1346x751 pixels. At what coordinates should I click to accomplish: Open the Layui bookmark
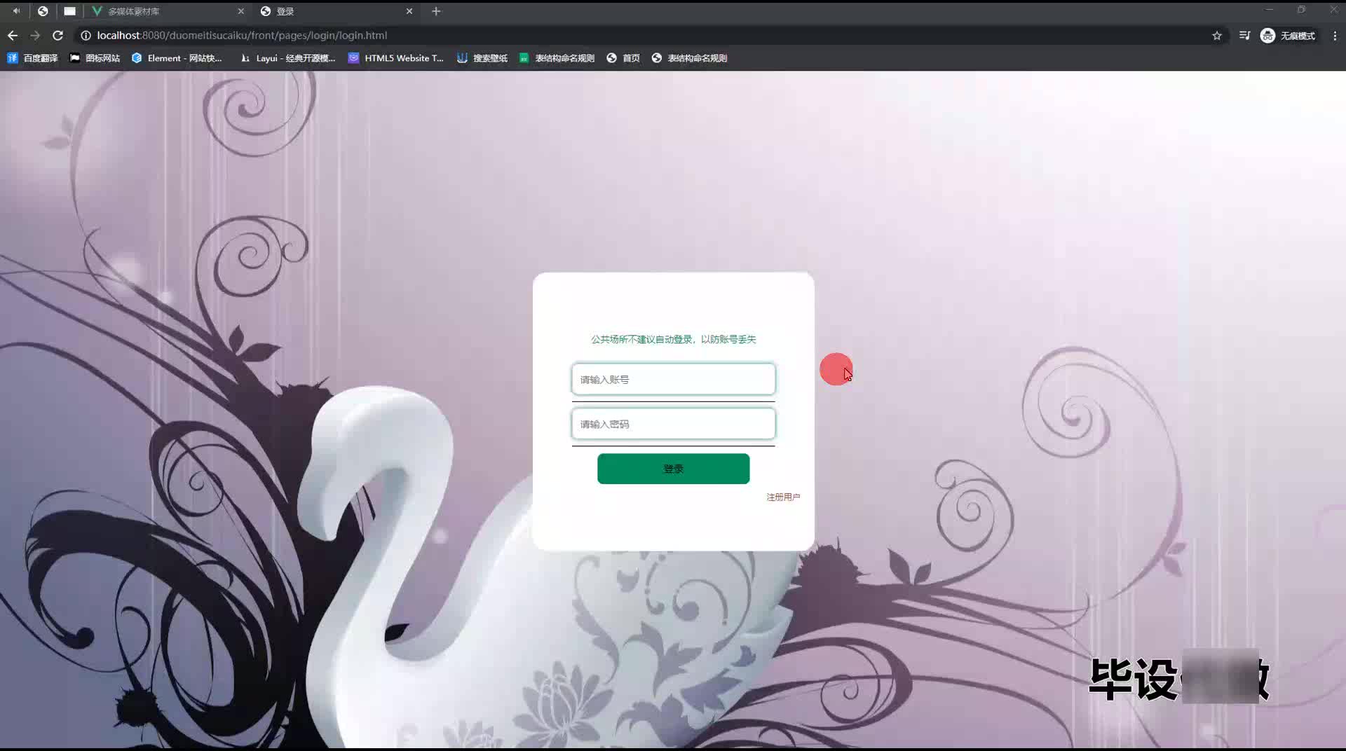(287, 58)
